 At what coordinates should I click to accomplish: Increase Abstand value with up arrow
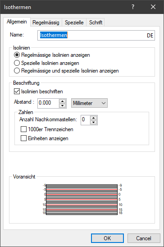pyautogui.click(x=63, y=101)
